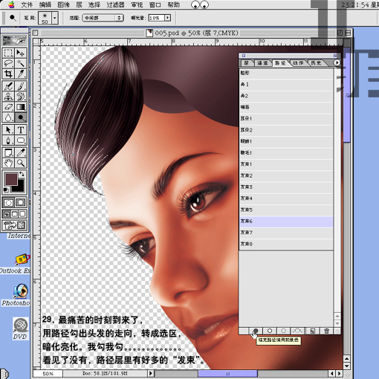Open the 文件 menu

(x=27, y=4)
